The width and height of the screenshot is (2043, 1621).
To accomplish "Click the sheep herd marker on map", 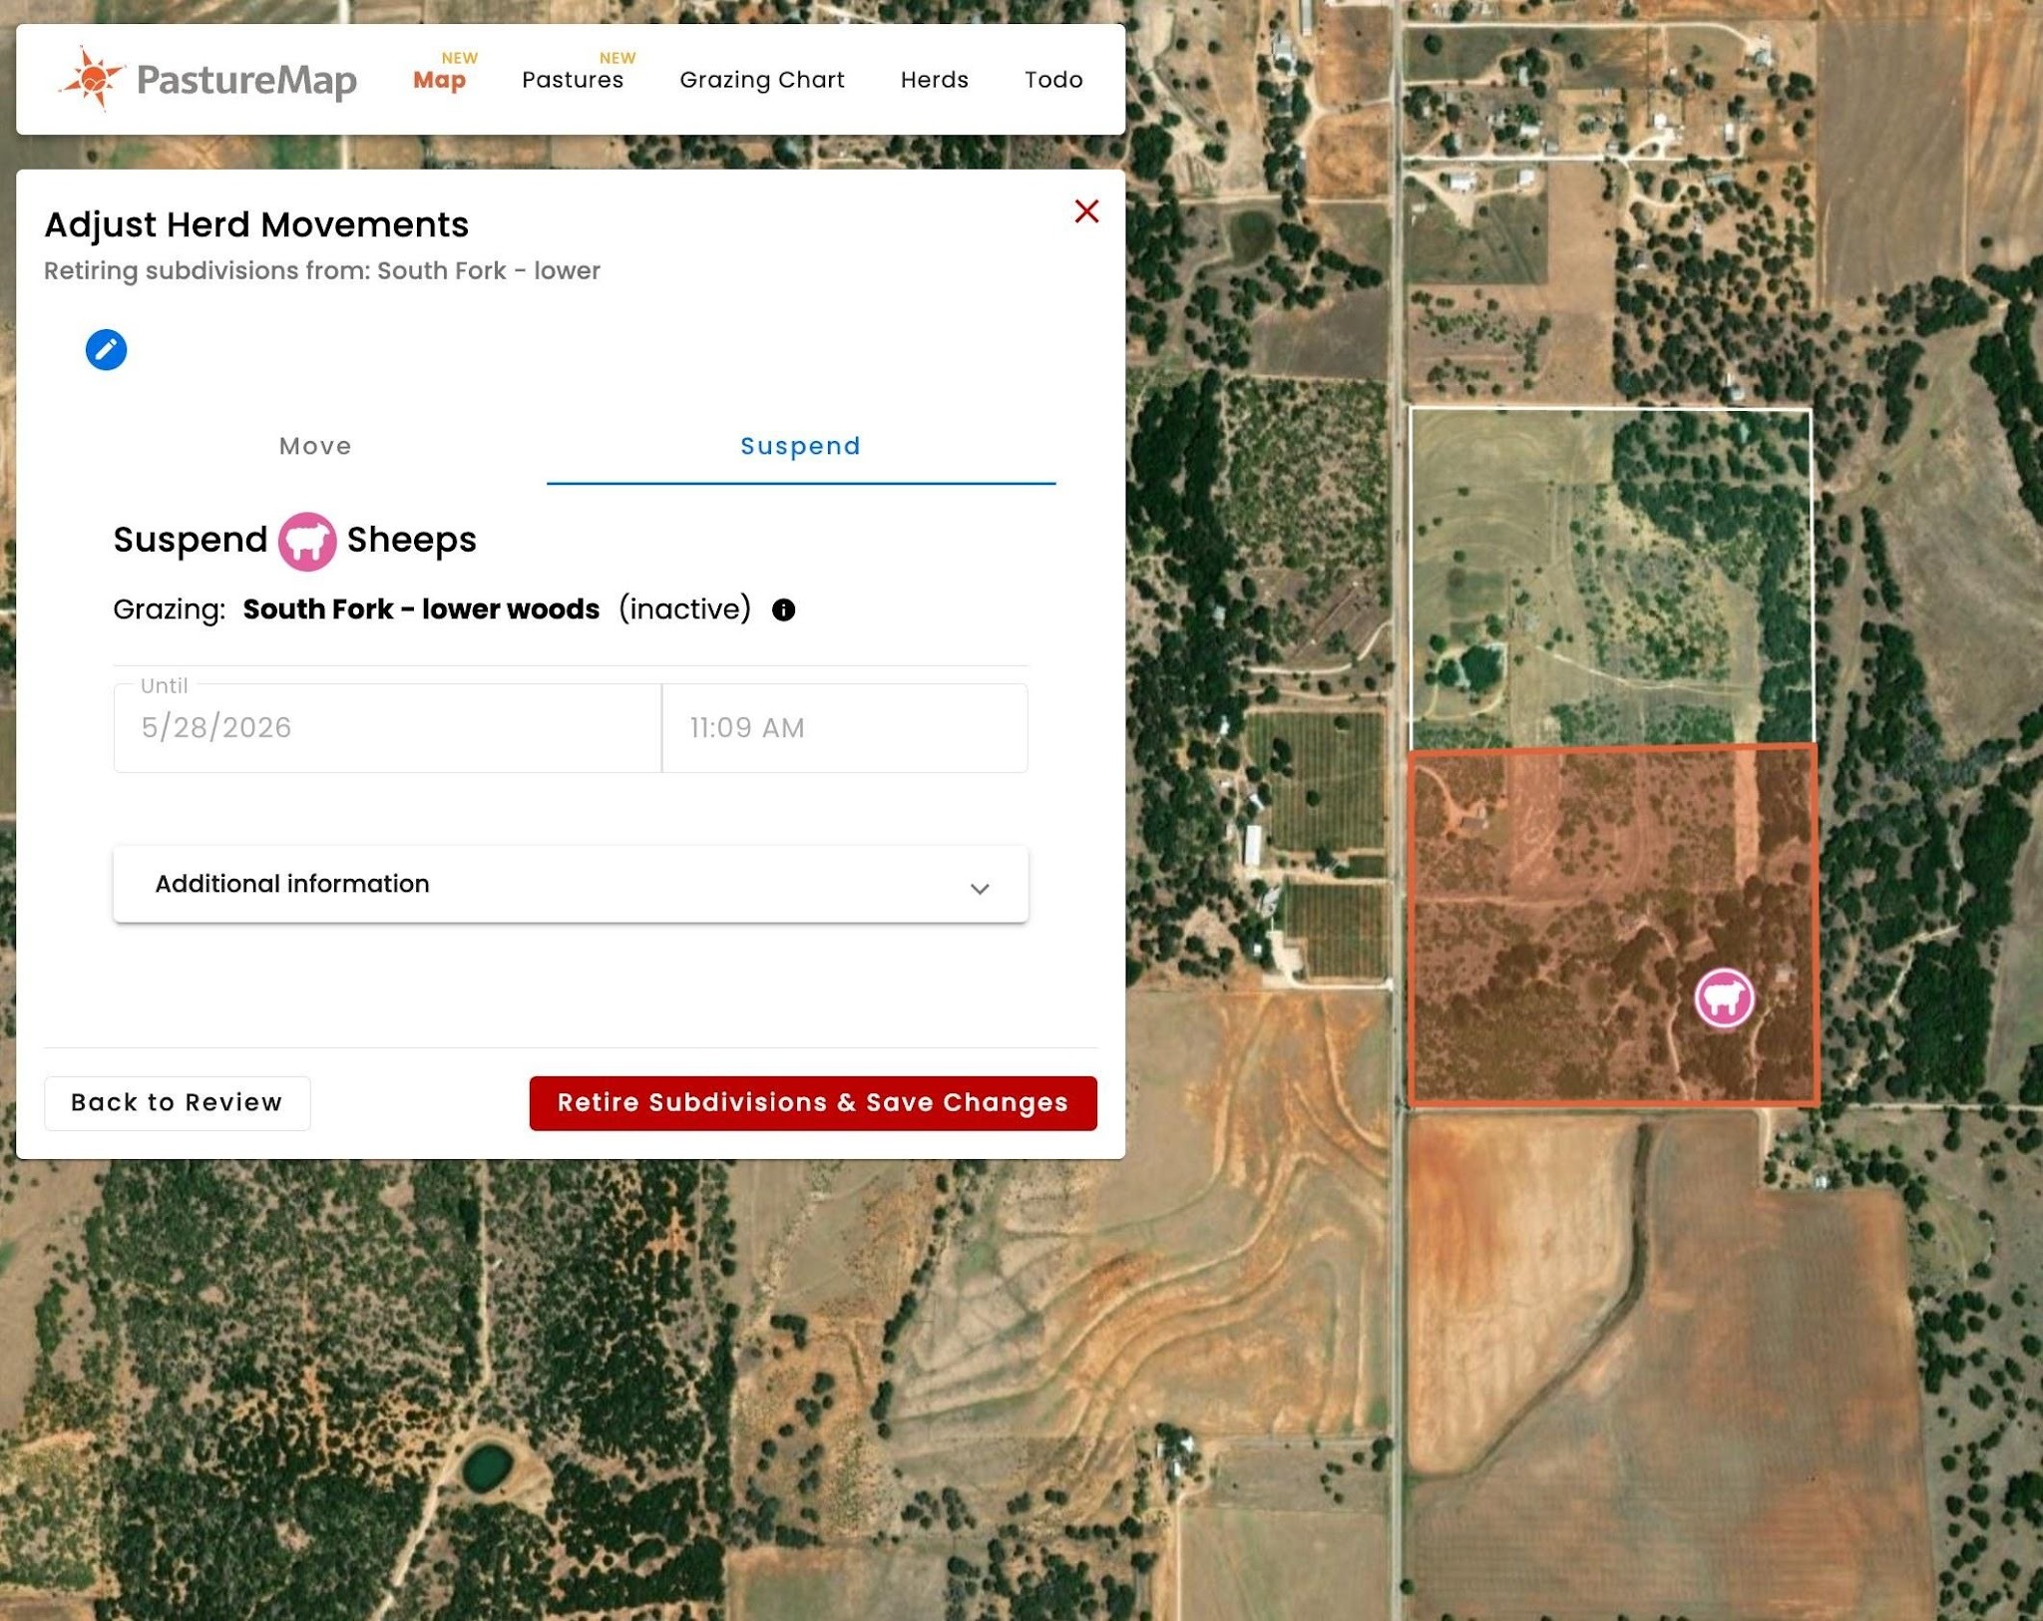I will 1724,998.
